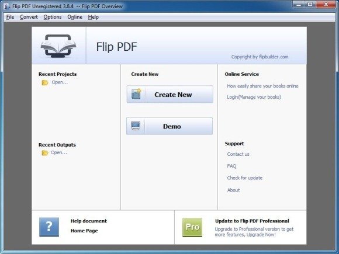
Task: Open 'How easily share your books online'
Action: tap(262, 86)
